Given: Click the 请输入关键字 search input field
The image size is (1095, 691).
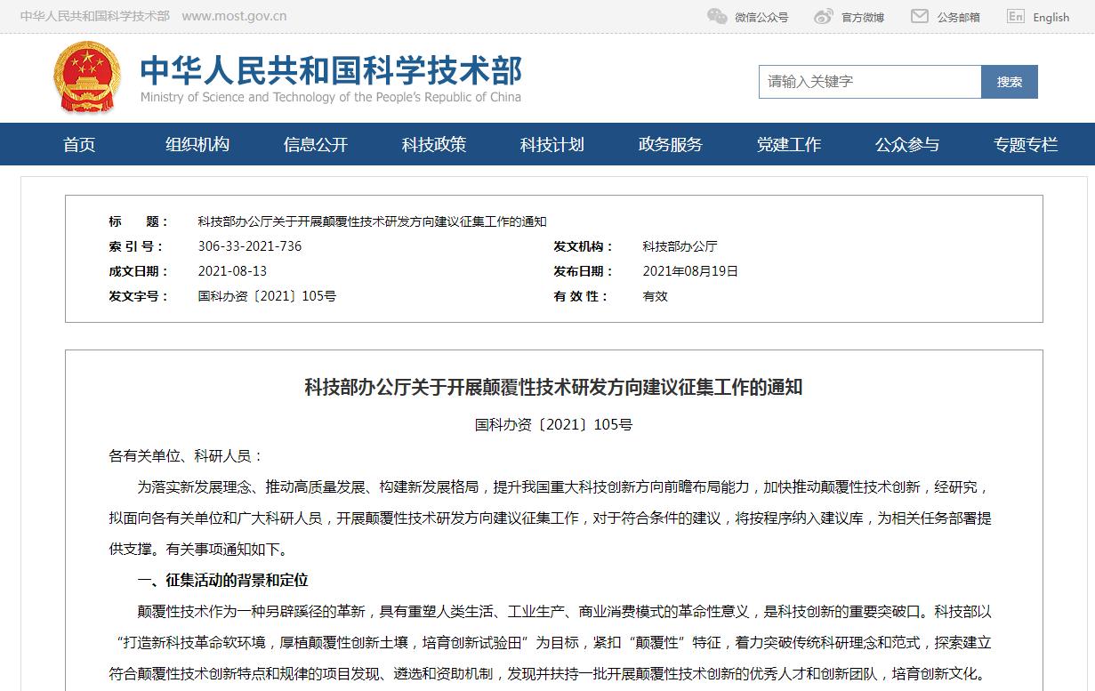Looking at the screenshot, I should 869,82.
